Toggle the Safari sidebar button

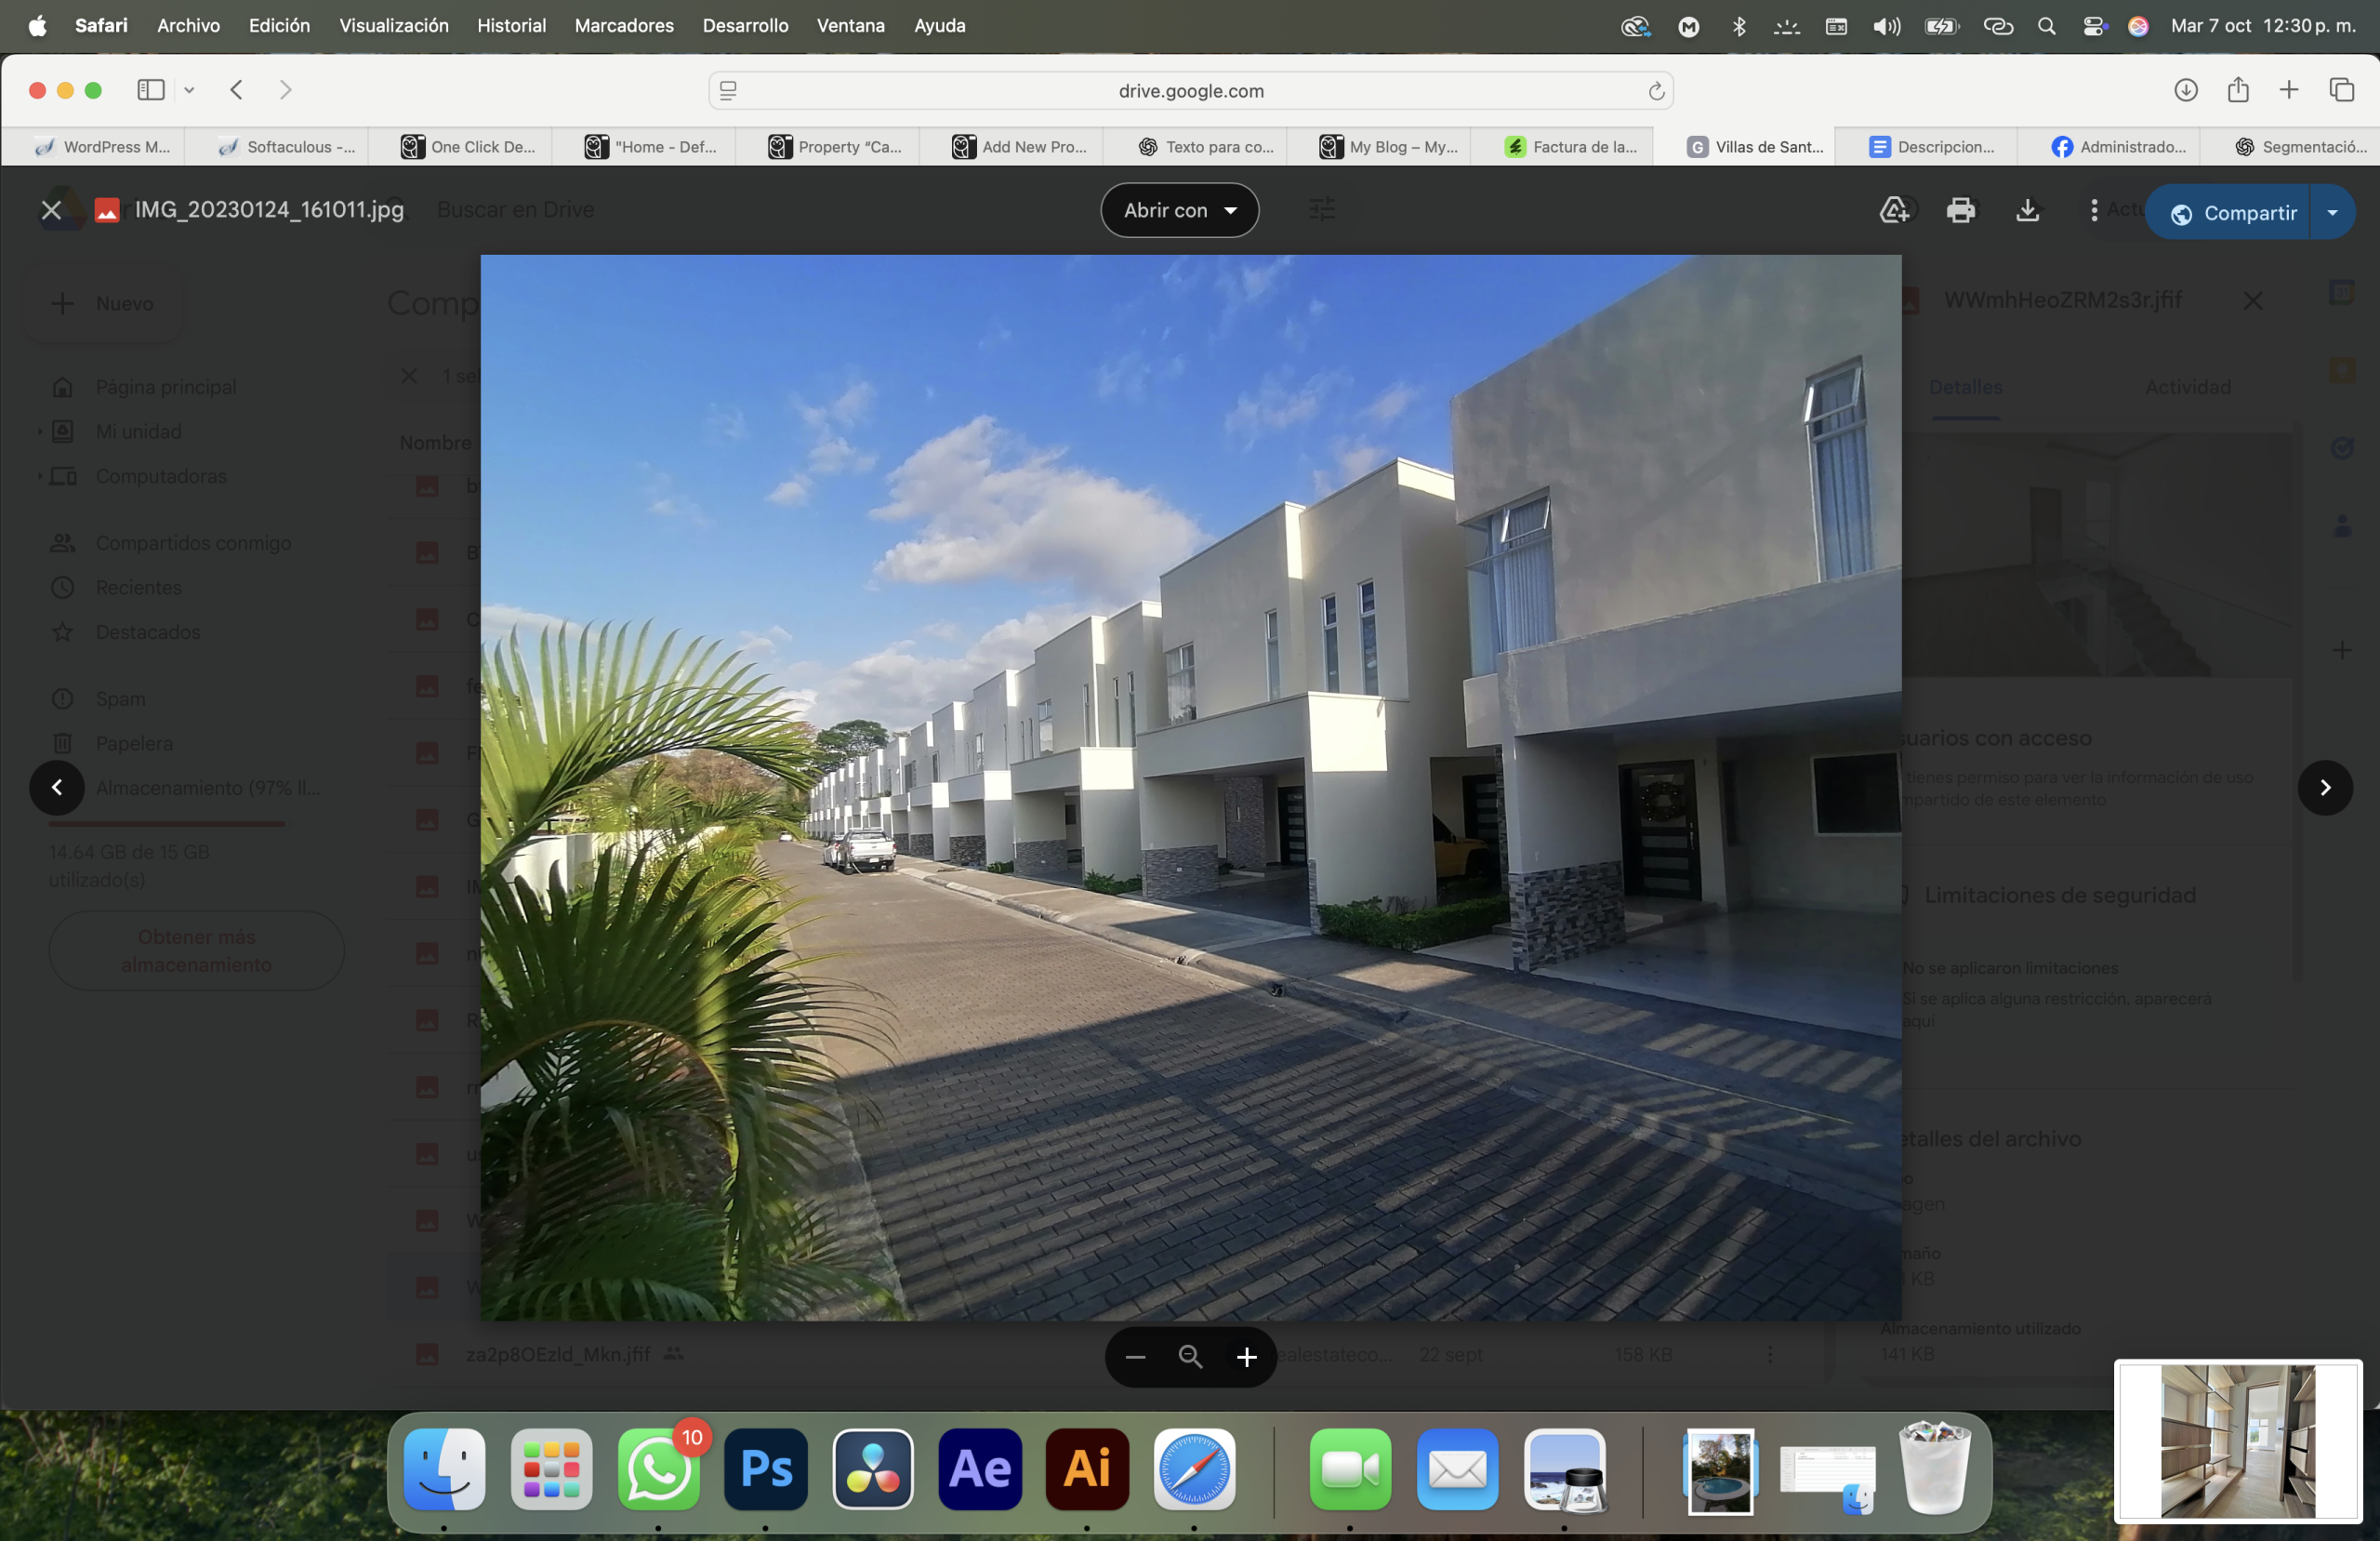[x=151, y=90]
